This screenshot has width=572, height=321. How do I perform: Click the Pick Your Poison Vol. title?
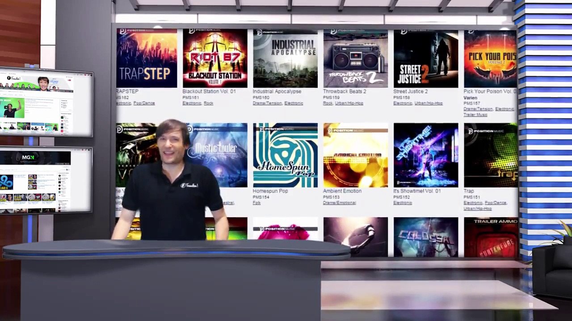[490, 91]
